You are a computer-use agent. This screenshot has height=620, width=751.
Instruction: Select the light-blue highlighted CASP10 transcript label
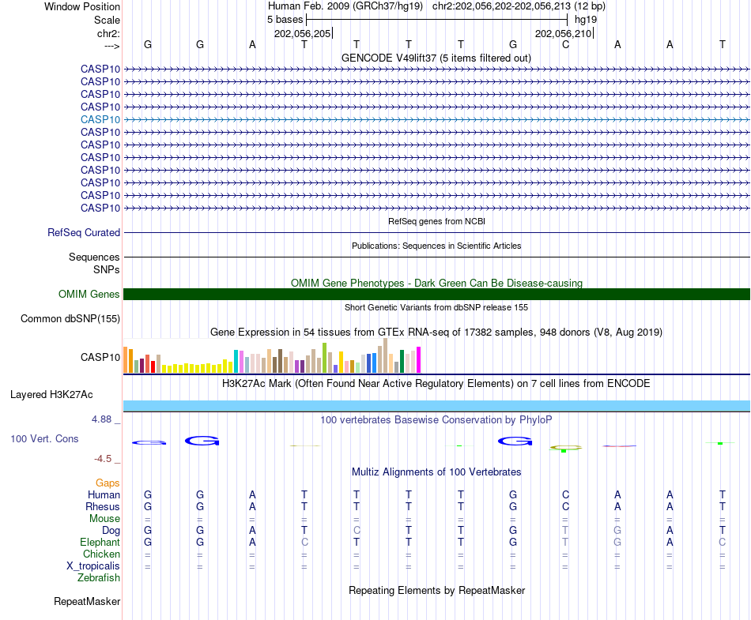[x=100, y=119]
